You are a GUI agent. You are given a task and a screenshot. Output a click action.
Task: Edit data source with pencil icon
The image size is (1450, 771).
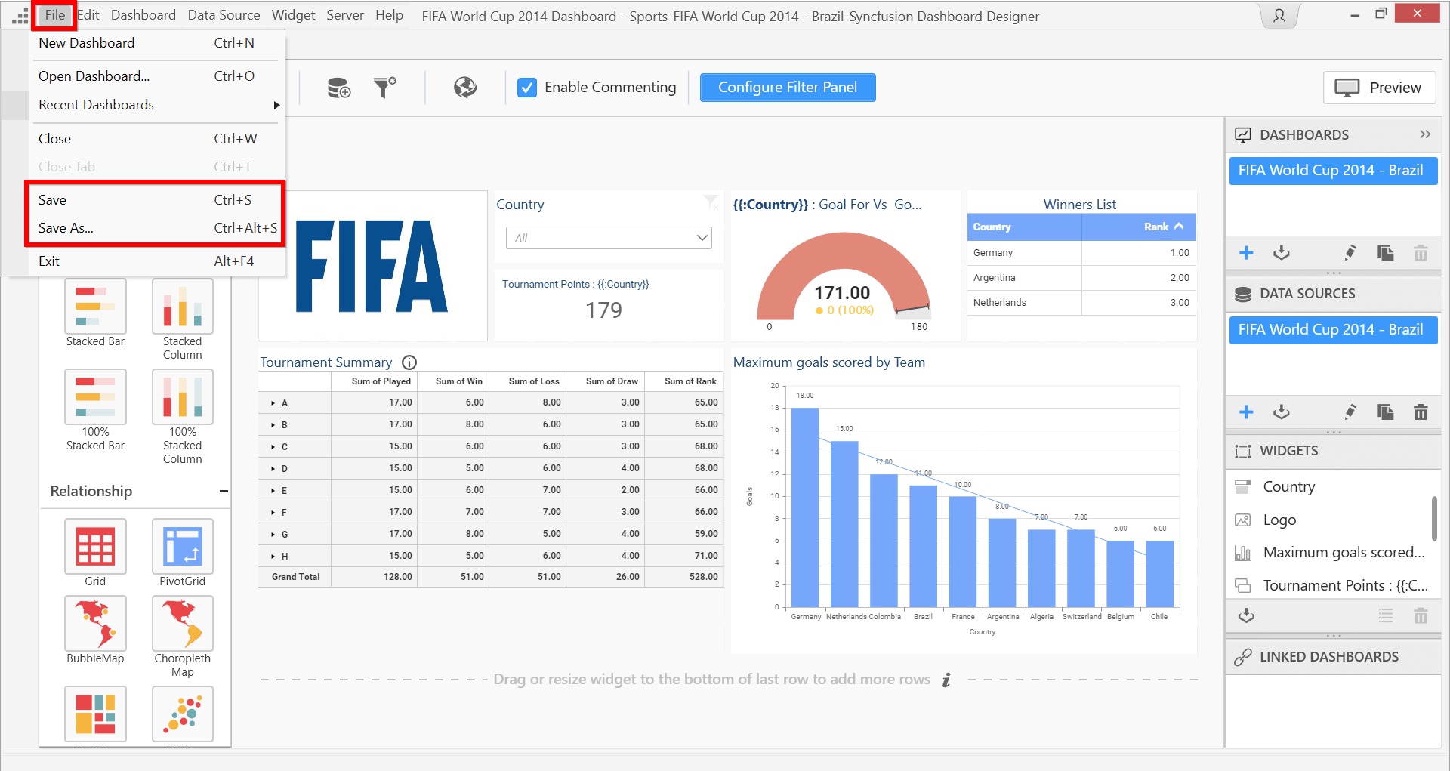[x=1350, y=412]
